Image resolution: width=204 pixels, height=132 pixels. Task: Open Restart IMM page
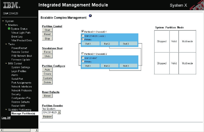point(18,106)
